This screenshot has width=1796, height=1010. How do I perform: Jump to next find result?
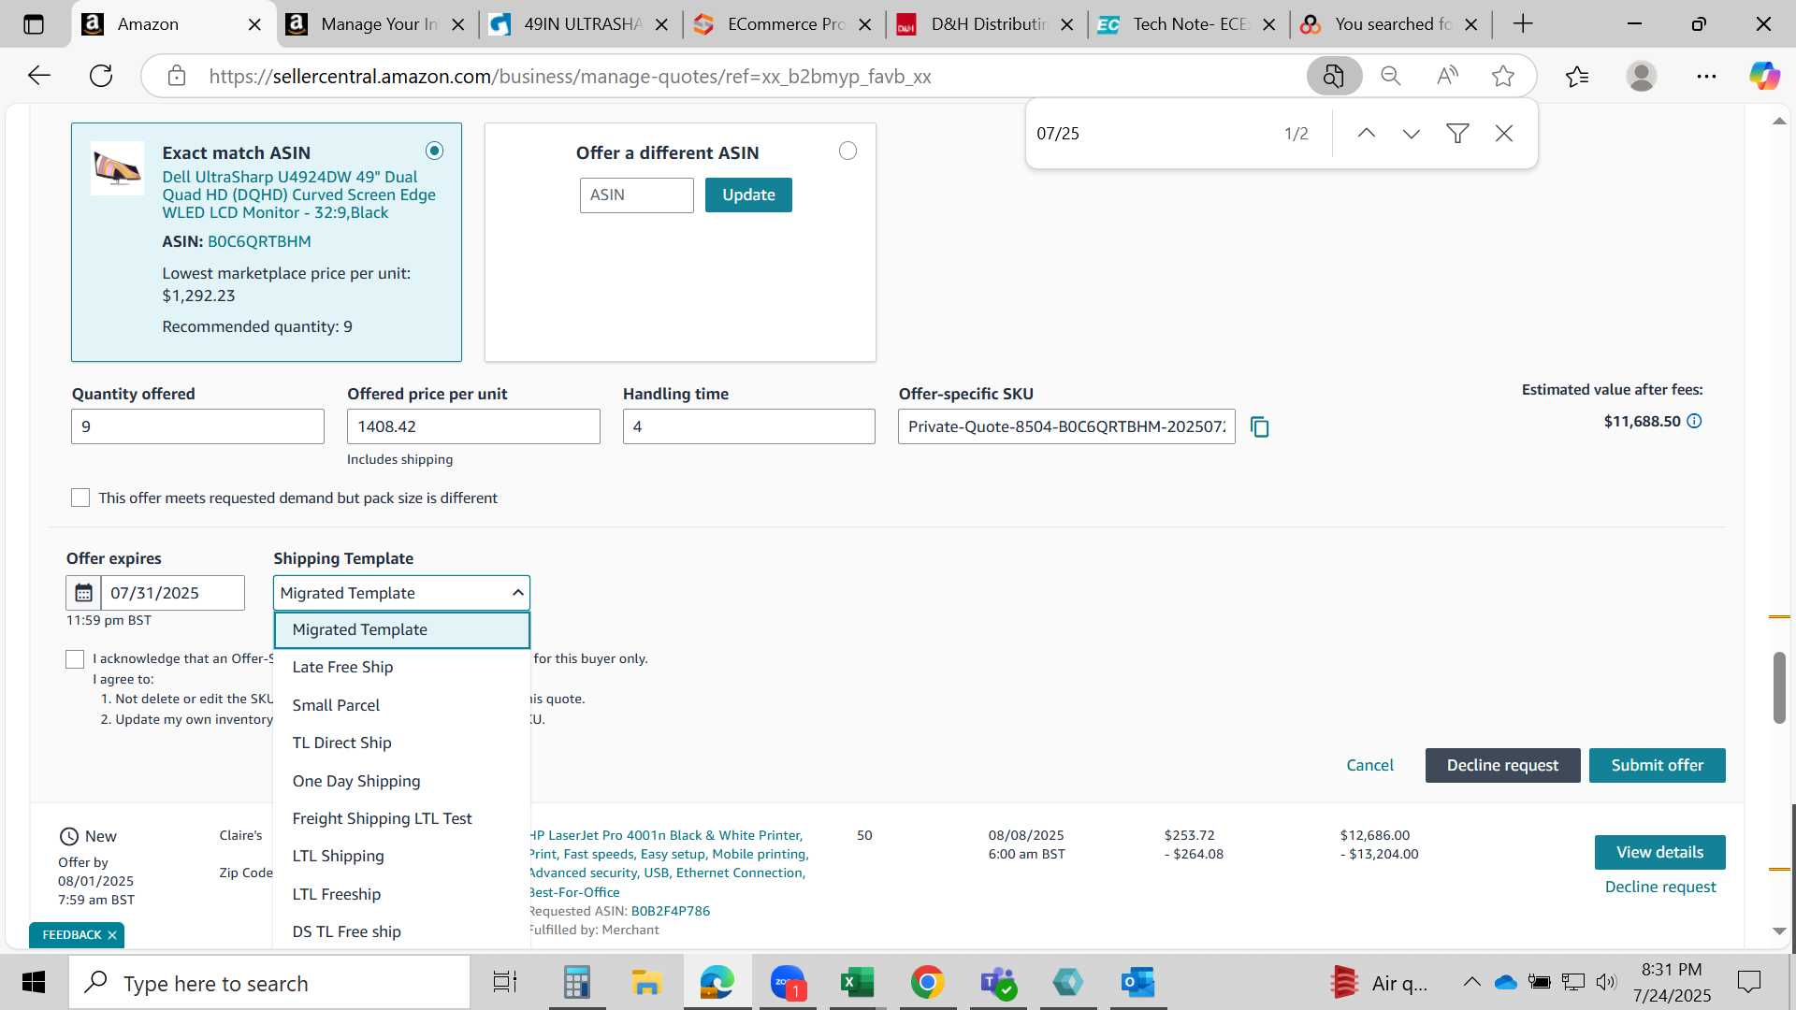[1412, 134]
